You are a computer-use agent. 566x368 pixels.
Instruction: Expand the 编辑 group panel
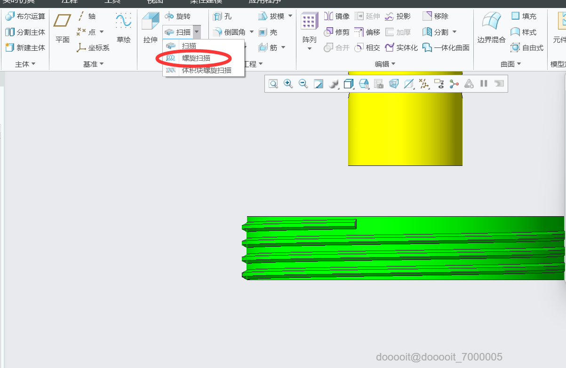(x=385, y=64)
